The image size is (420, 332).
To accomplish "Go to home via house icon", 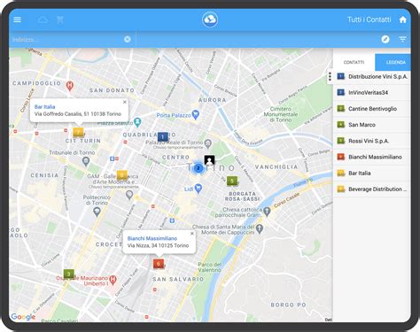I will (402, 19).
